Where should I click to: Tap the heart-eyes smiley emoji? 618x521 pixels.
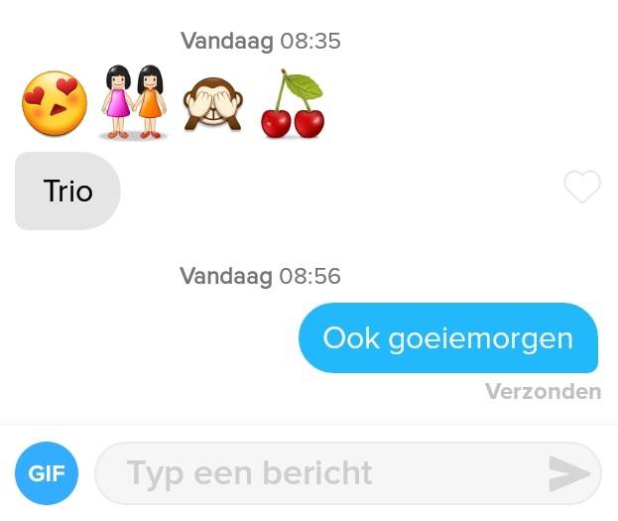[x=55, y=103]
